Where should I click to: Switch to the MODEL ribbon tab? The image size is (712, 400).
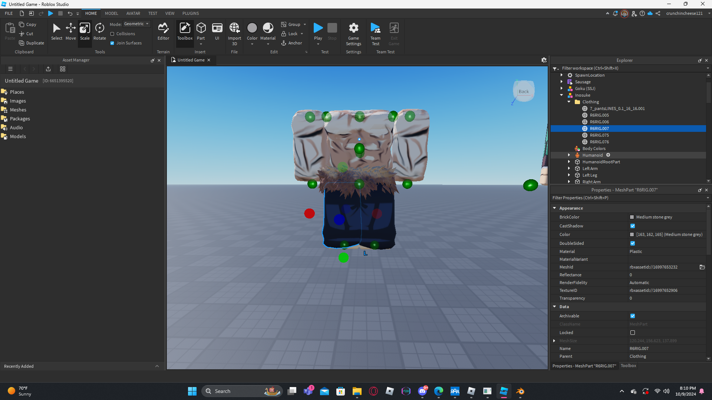pos(111,13)
